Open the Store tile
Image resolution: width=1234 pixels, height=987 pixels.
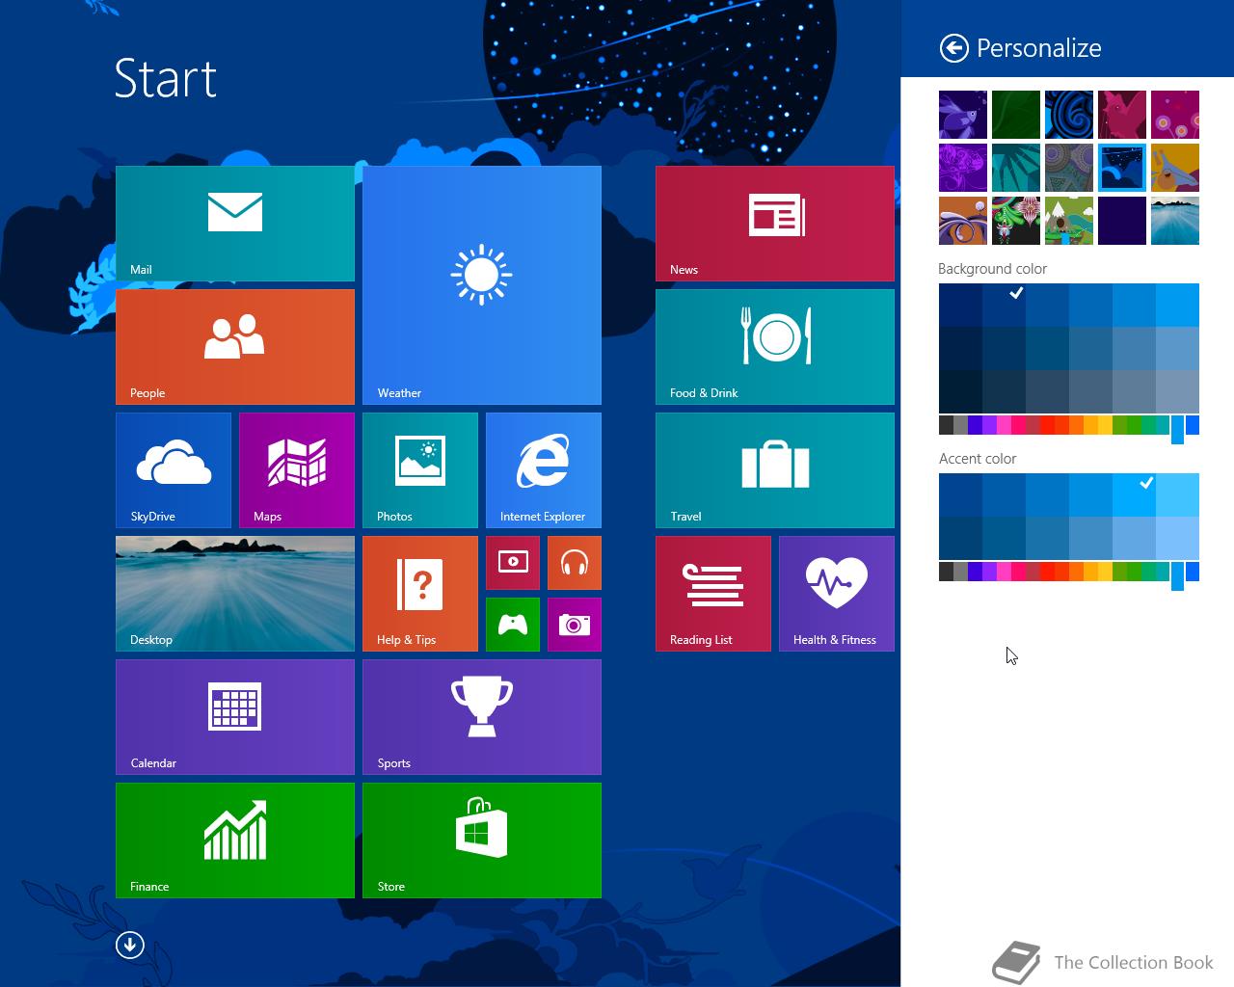482,840
